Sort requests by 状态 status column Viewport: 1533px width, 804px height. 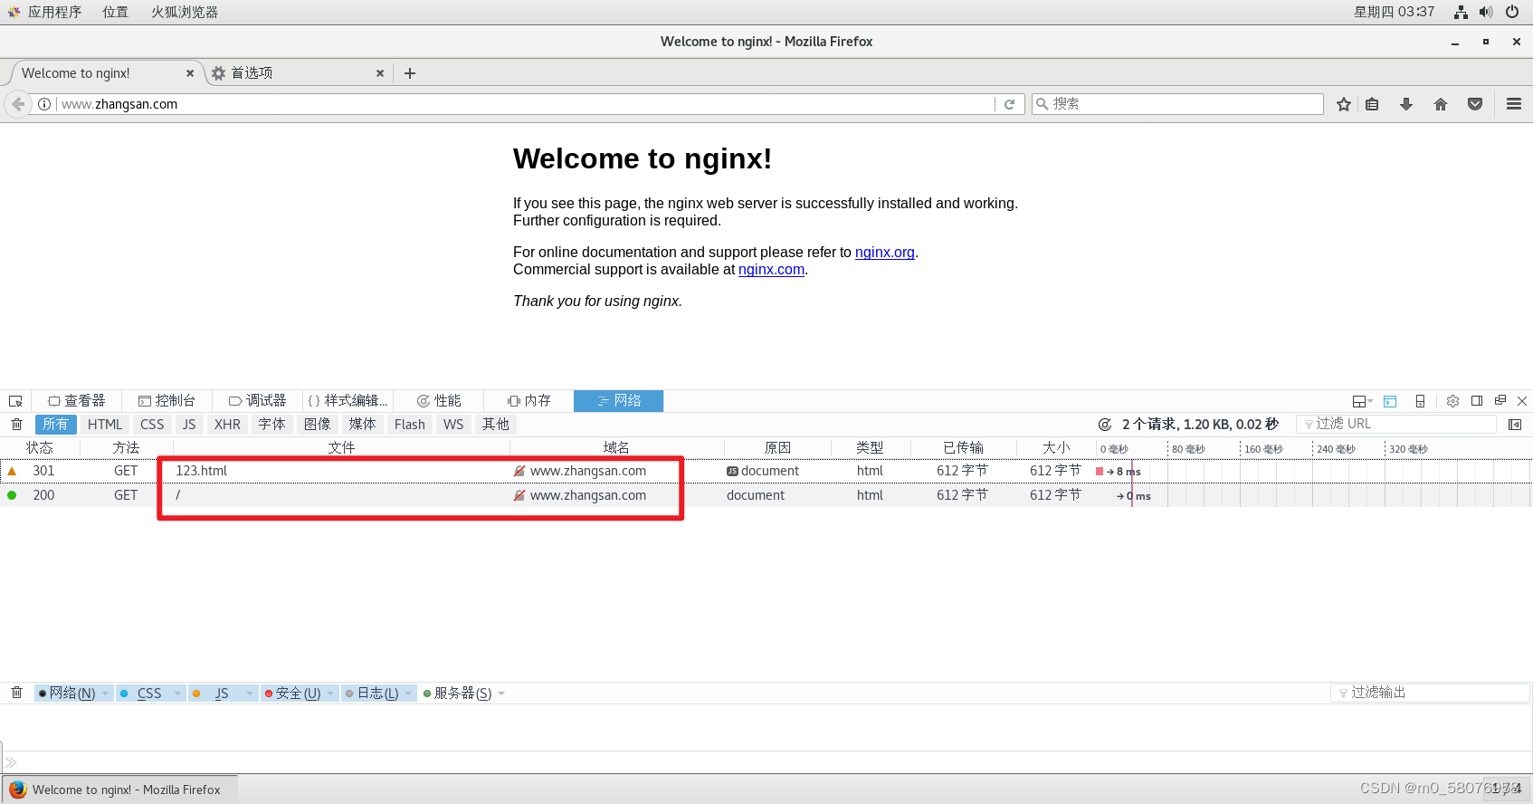(x=40, y=448)
